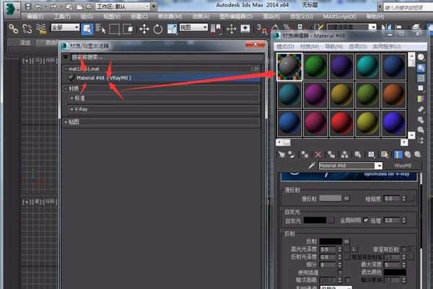Click the Get Material icon in Material Editor
433x289 pixels.
pos(281,155)
